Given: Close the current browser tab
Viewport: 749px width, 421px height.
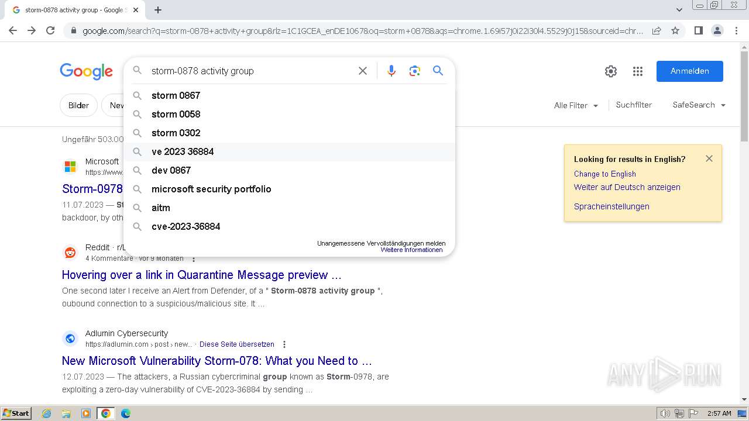Looking at the screenshot, I should [136, 10].
